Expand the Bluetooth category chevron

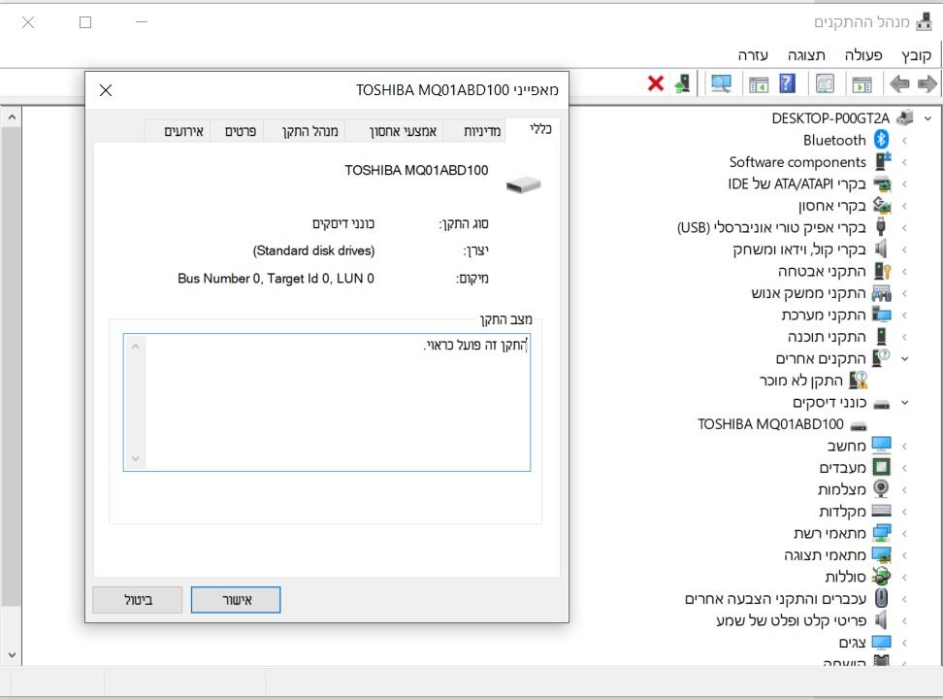point(904,140)
